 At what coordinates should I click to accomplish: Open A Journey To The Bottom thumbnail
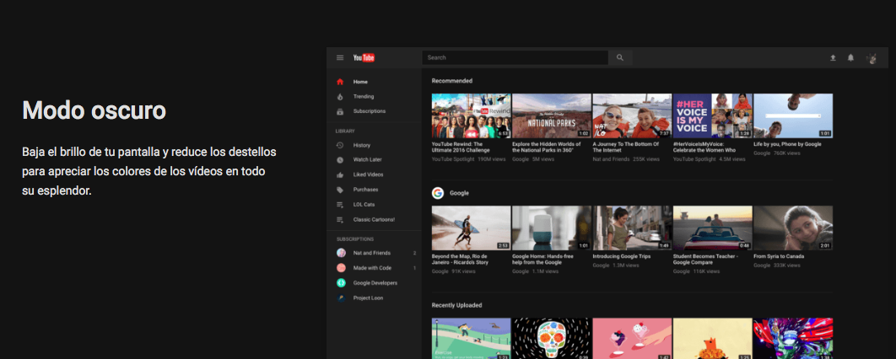pyautogui.click(x=632, y=115)
